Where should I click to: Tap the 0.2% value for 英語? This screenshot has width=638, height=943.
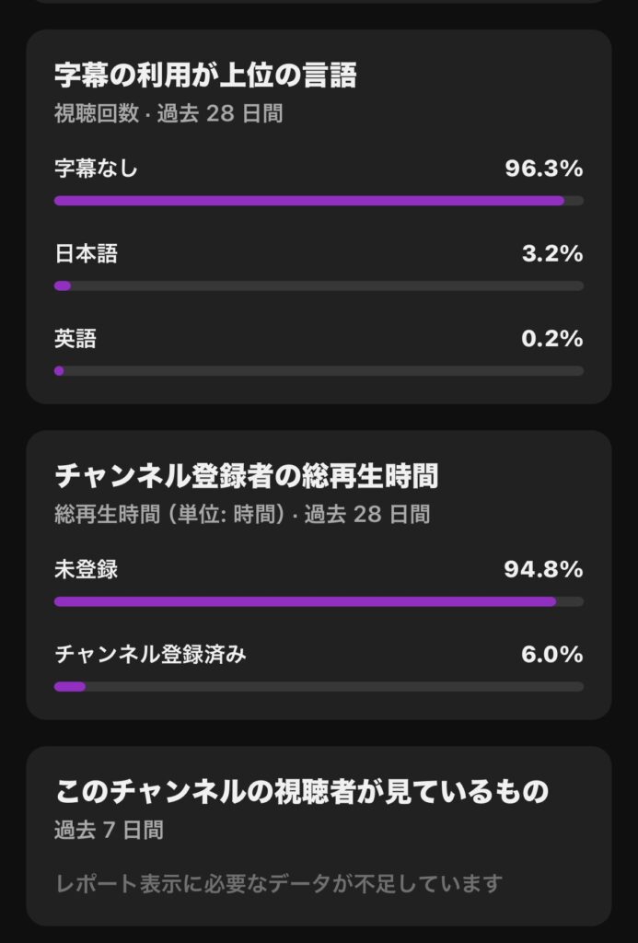pos(552,339)
